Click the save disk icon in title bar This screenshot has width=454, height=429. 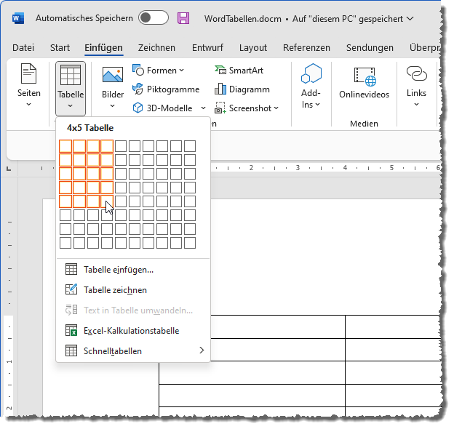(x=183, y=17)
